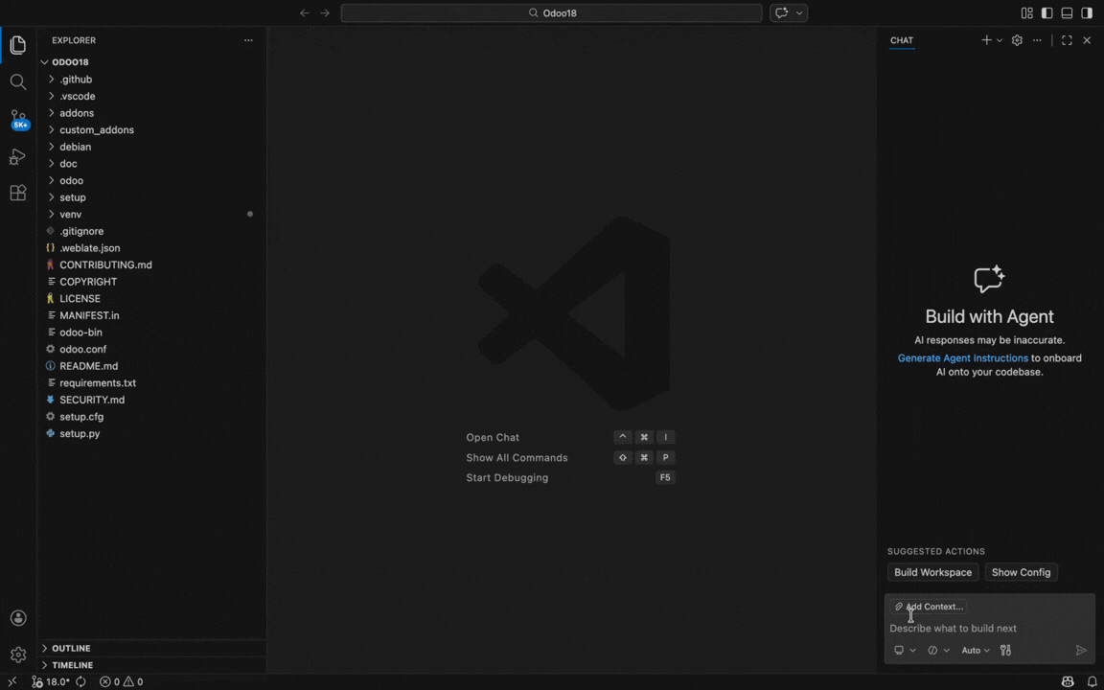Image resolution: width=1104 pixels, height=690 pixels.
Task: Click the Send arrow in chat input
Action: (x=1081, y=650)
